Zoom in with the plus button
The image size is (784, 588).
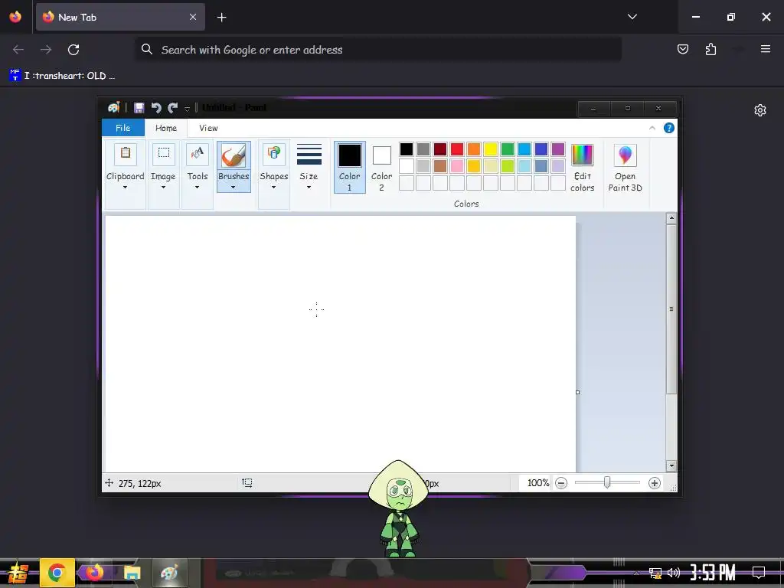point(655,483)
